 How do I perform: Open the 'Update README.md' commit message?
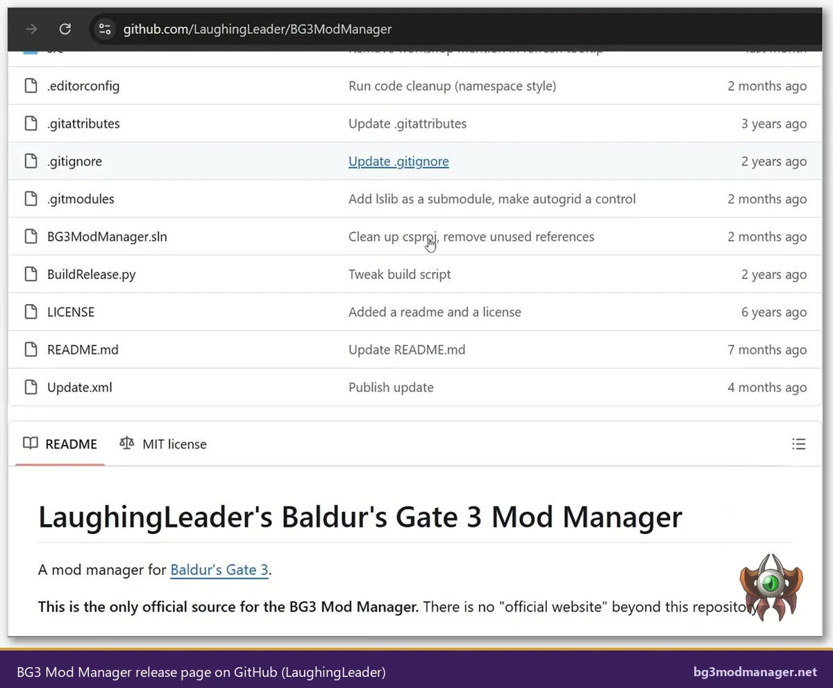pos(407,349)
